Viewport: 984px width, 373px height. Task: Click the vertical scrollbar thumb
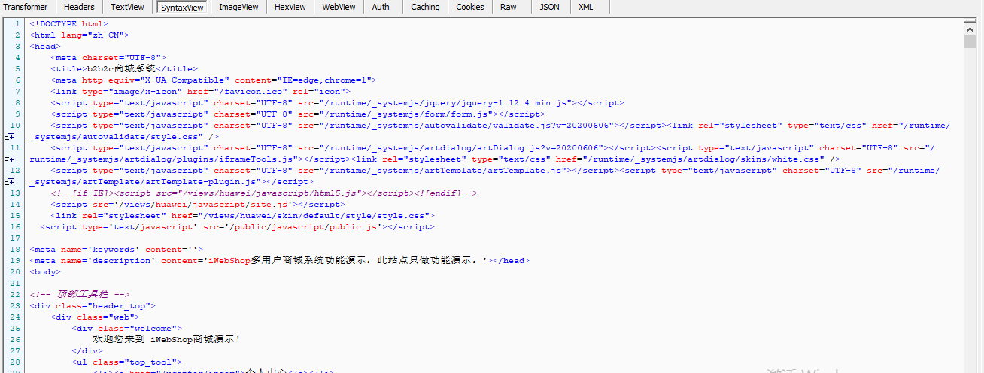pos(970,41)
